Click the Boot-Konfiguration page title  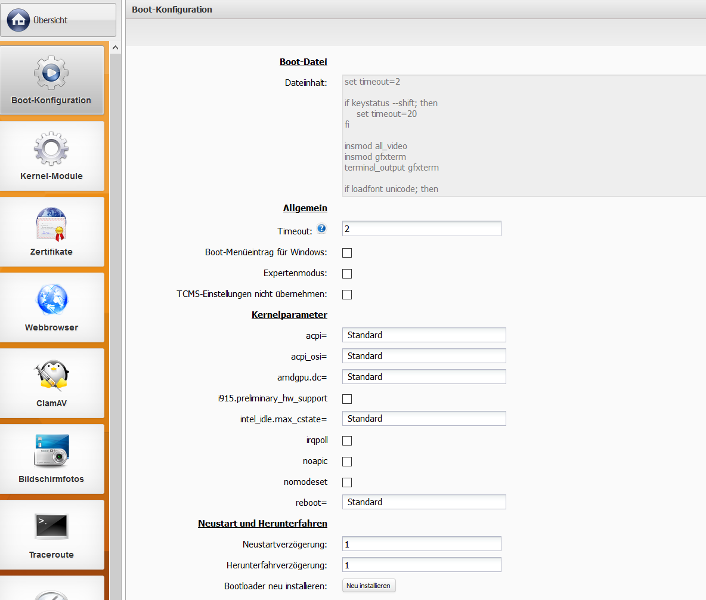[x=172, y=10]
